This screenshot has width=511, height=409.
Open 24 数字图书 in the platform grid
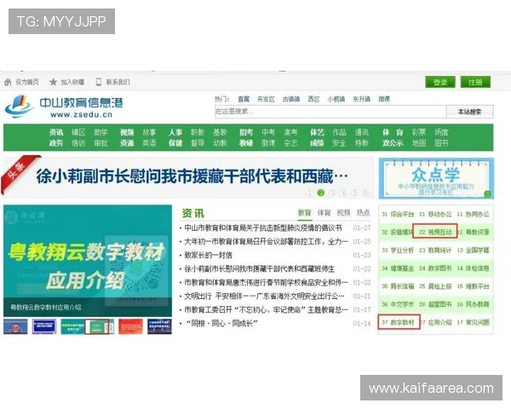435,268
